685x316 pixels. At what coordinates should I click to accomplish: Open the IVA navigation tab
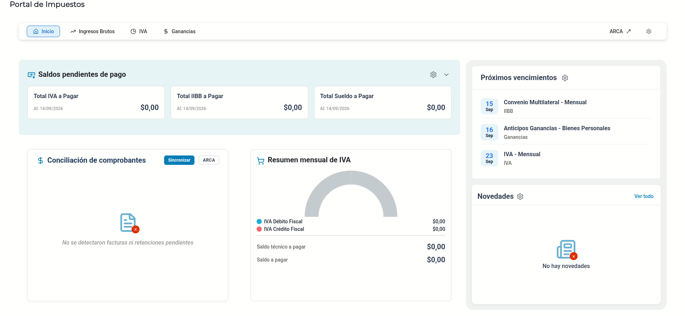click(x=139, y=31)
